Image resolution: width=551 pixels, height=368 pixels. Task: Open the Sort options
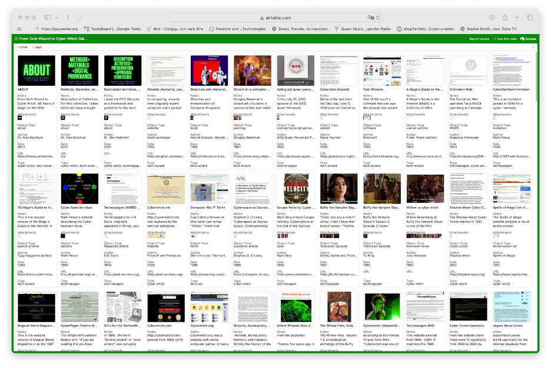click(36, 47)
